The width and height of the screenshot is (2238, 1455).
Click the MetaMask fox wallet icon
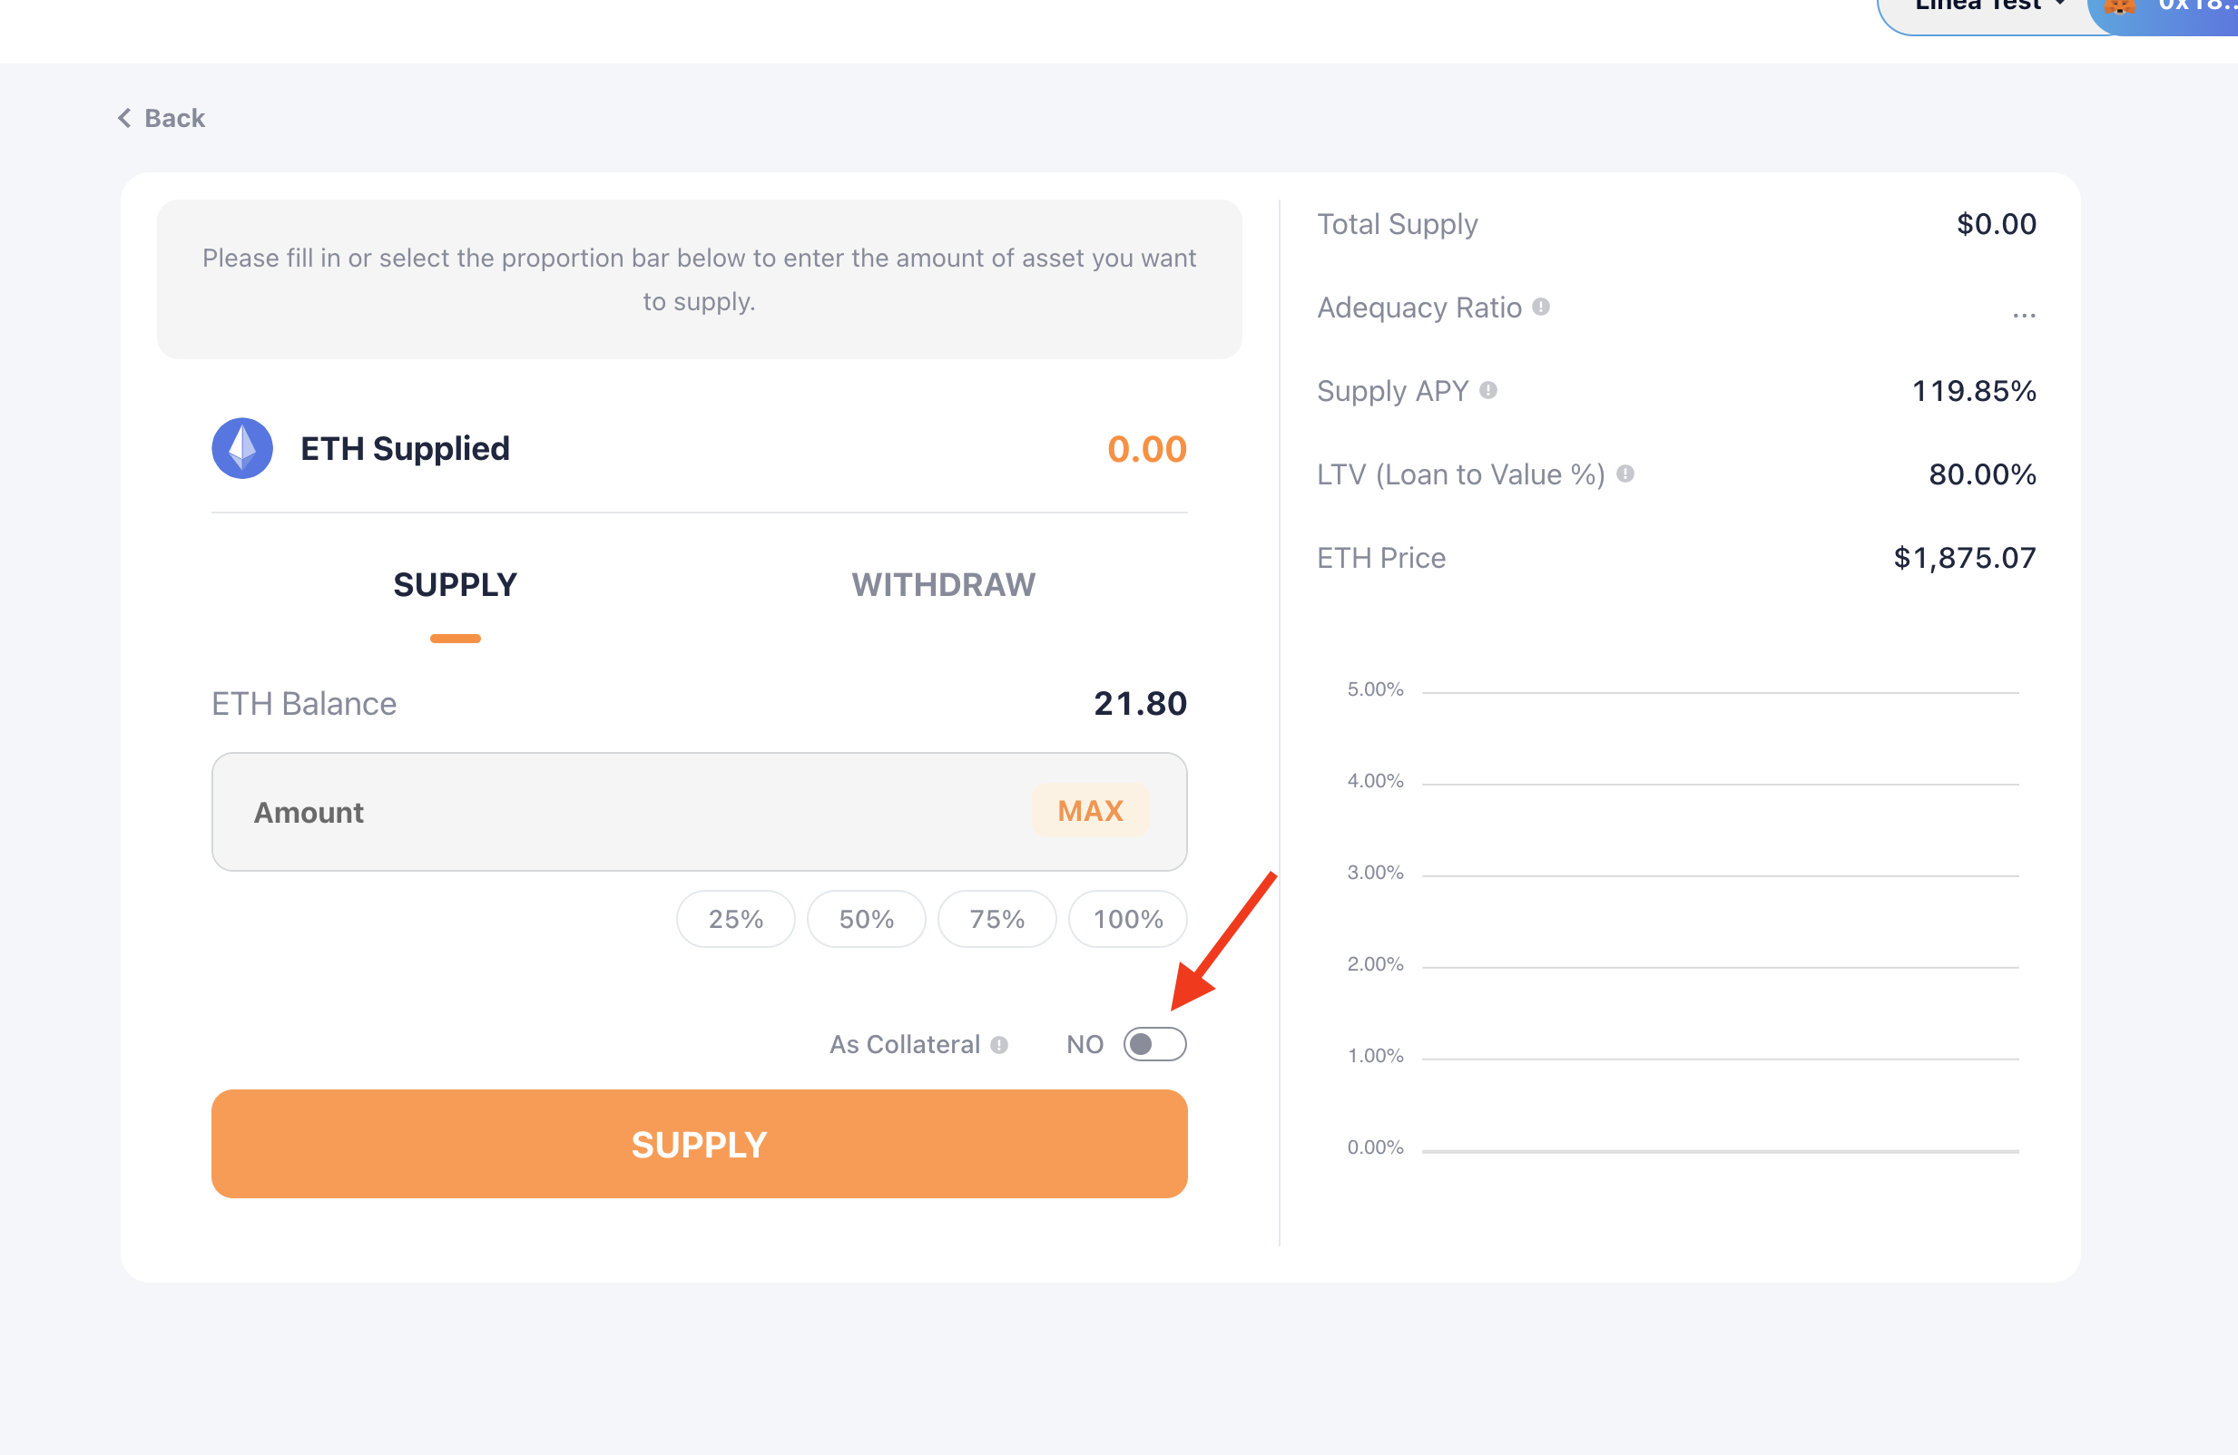[2118, 5]
